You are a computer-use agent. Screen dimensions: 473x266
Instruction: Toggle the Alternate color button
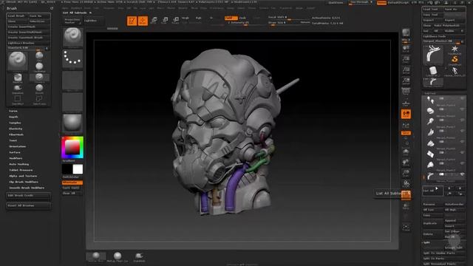(x=72, y=183)
